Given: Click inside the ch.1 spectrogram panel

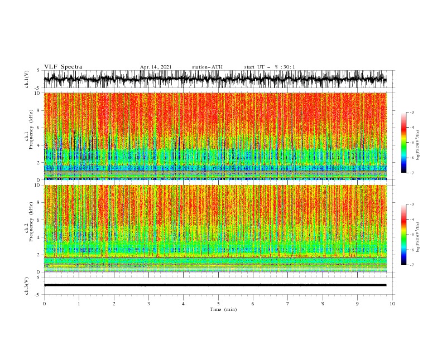Looking at the screenshot, I should click(x=215, y=136).
